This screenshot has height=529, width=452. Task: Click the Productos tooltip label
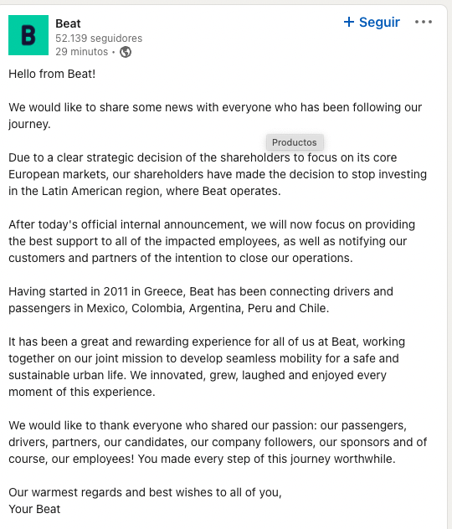coord(295,142)
